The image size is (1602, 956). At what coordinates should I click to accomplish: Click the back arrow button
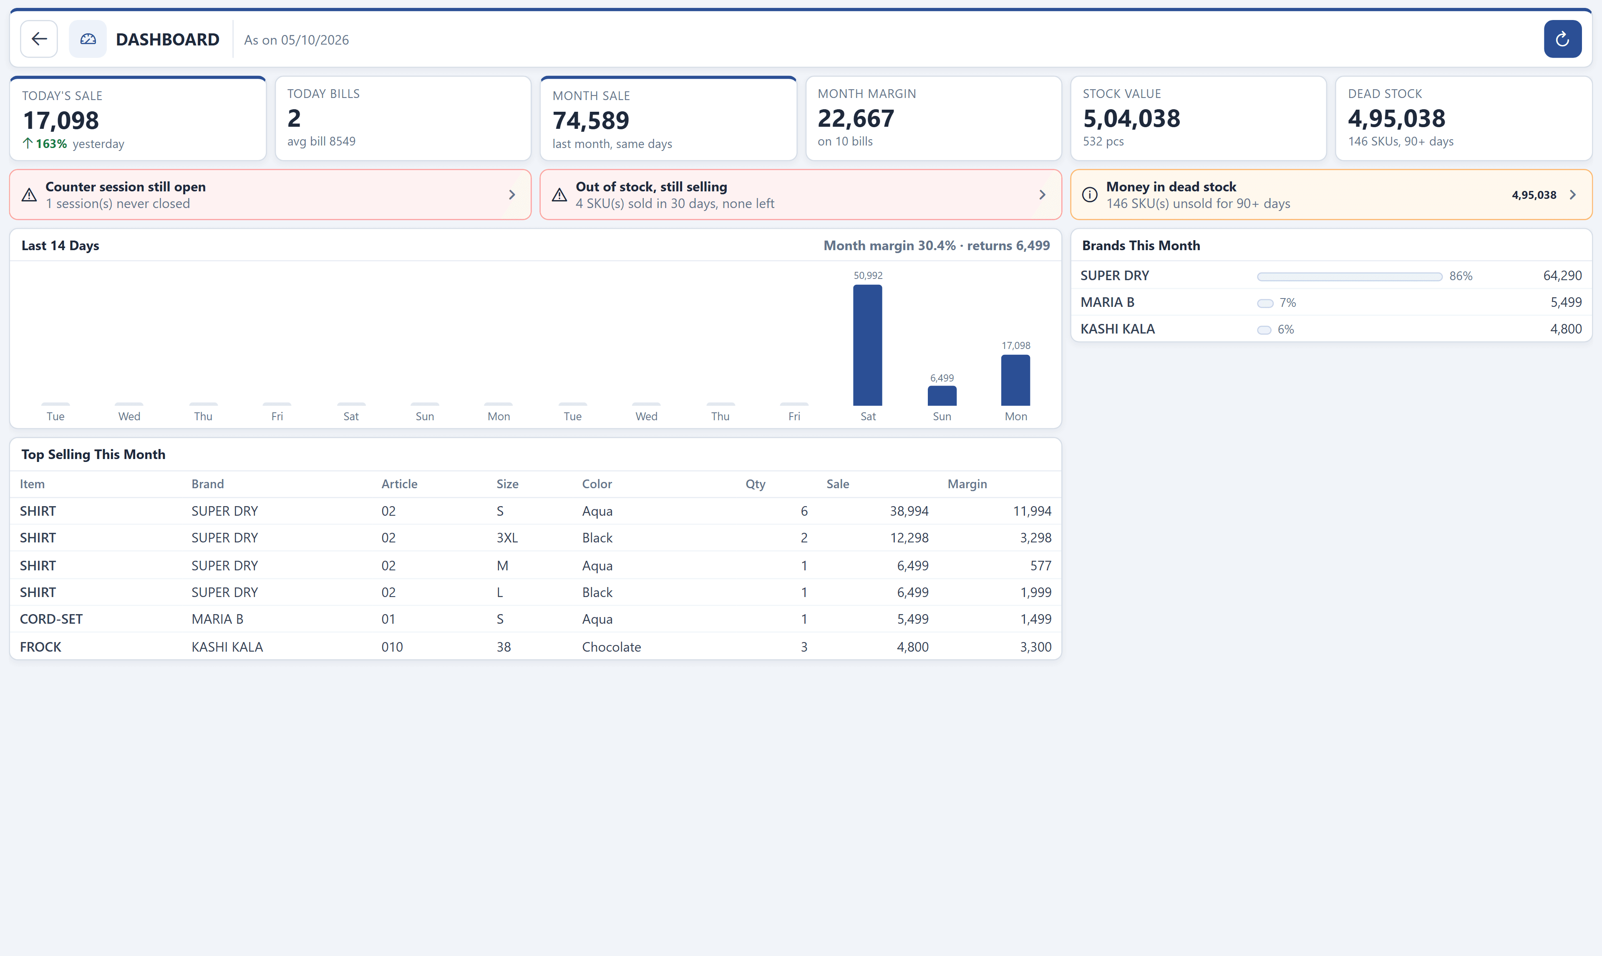39,39
